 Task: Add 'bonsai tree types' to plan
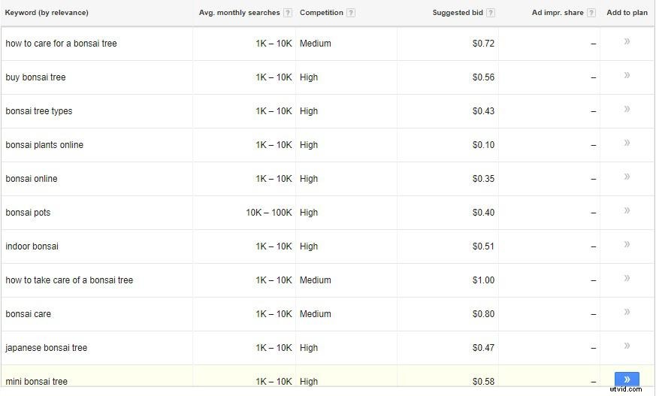click(627, 110)
